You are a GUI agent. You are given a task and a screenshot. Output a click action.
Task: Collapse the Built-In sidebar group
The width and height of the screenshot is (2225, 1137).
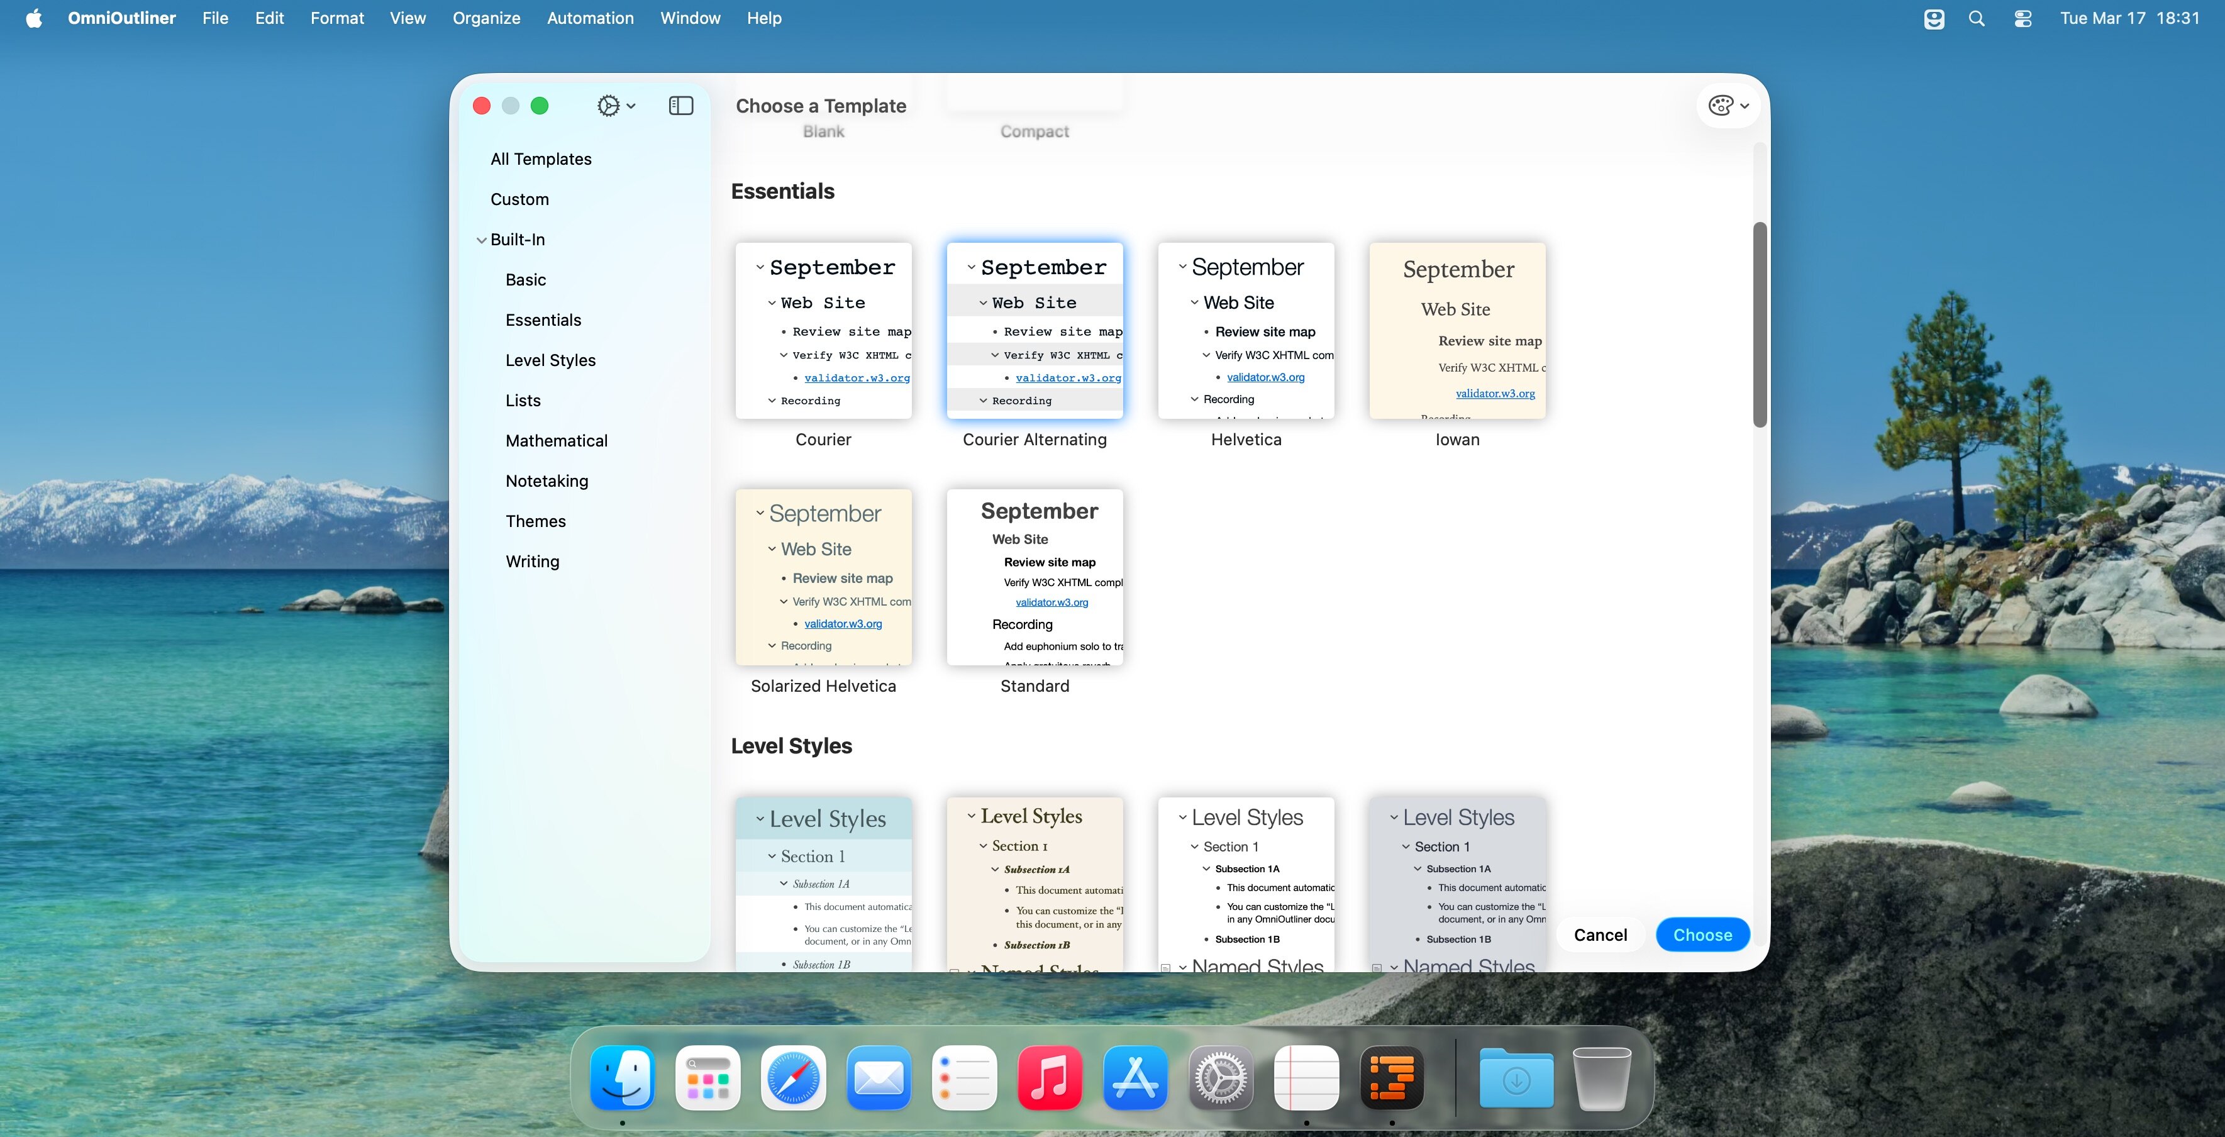pos(481,240)
